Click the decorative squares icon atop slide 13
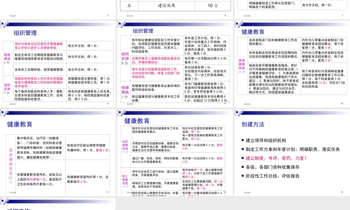Screen dimensions: 350x210 238,112
